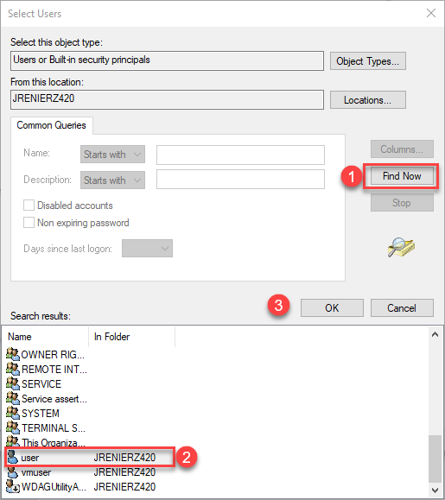The width and height of the screenshot is (445, 500).
Task: Click inside the Name text field
Action: coord(240,155)
